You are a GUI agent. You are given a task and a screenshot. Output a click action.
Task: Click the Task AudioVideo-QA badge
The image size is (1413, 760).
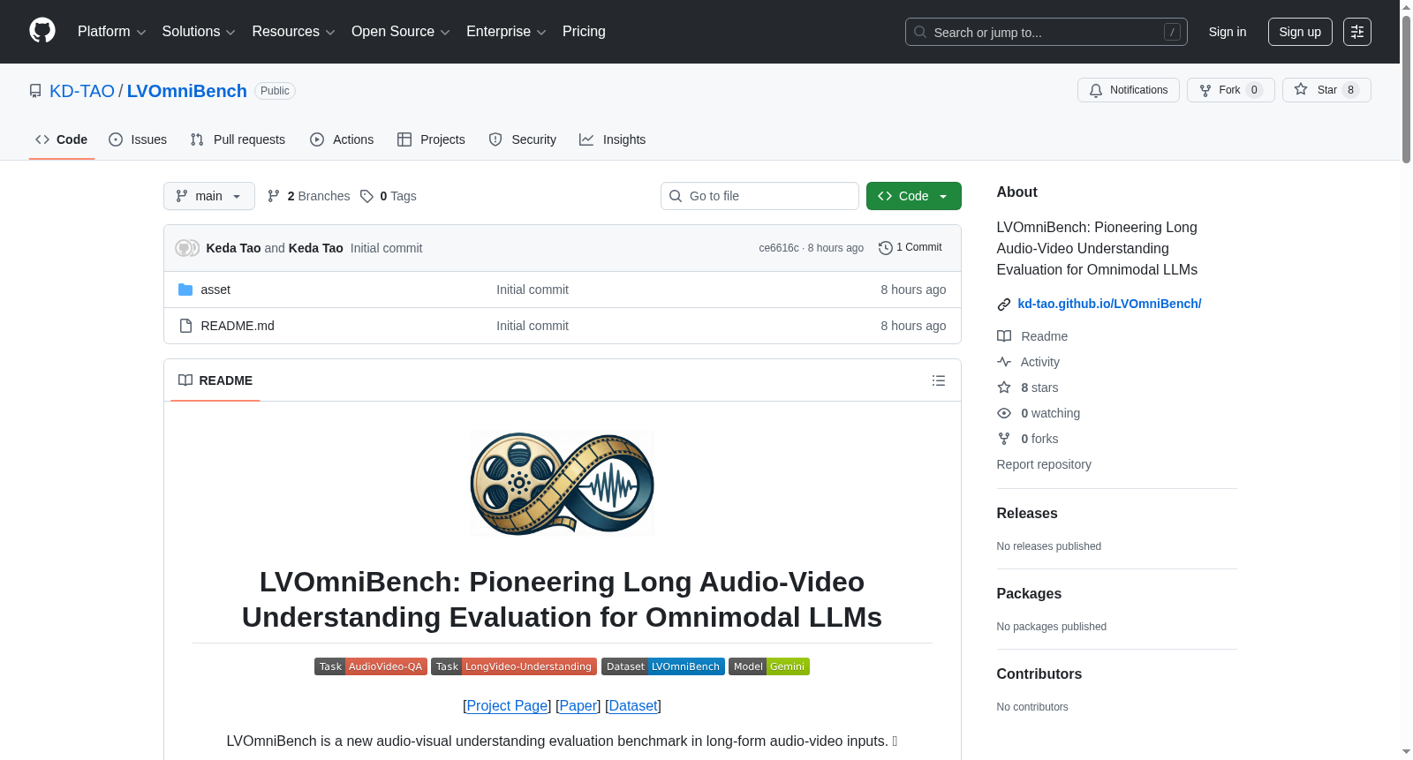point(371,666)
